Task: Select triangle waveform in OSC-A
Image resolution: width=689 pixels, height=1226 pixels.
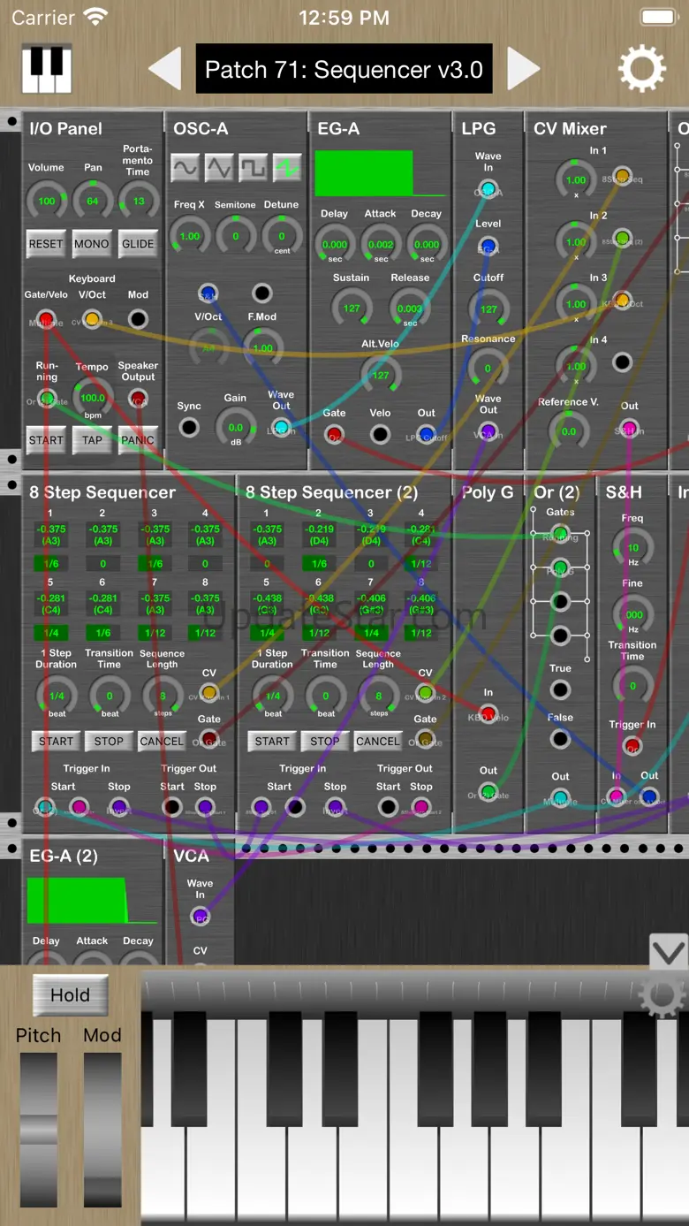Action: coord(219,166)
